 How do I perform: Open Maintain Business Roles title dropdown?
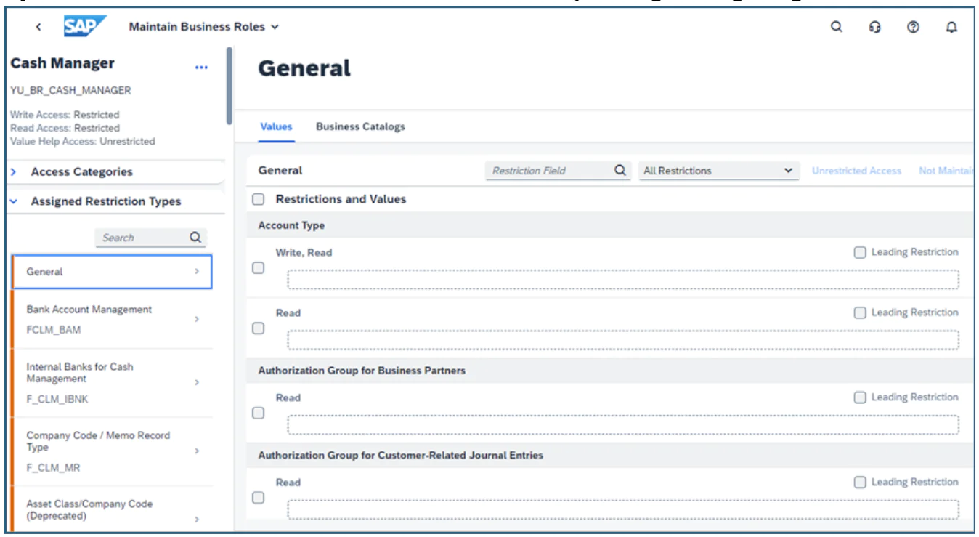coord(203,27)
